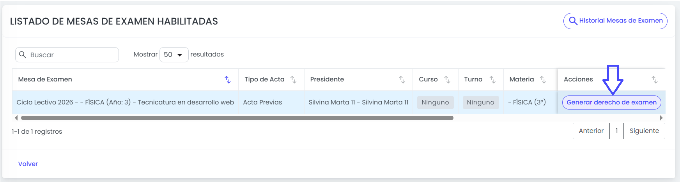Select the Ciclo Lectivo 2026 FÍSICA row
This screenshot has width=680, height=182.
pos(338,102)
